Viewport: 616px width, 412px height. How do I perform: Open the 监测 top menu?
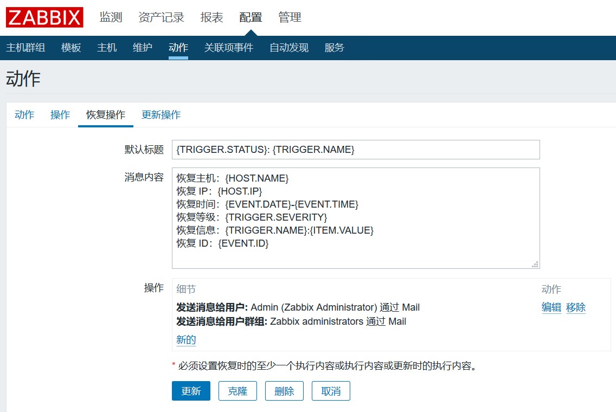click(111, 17)
